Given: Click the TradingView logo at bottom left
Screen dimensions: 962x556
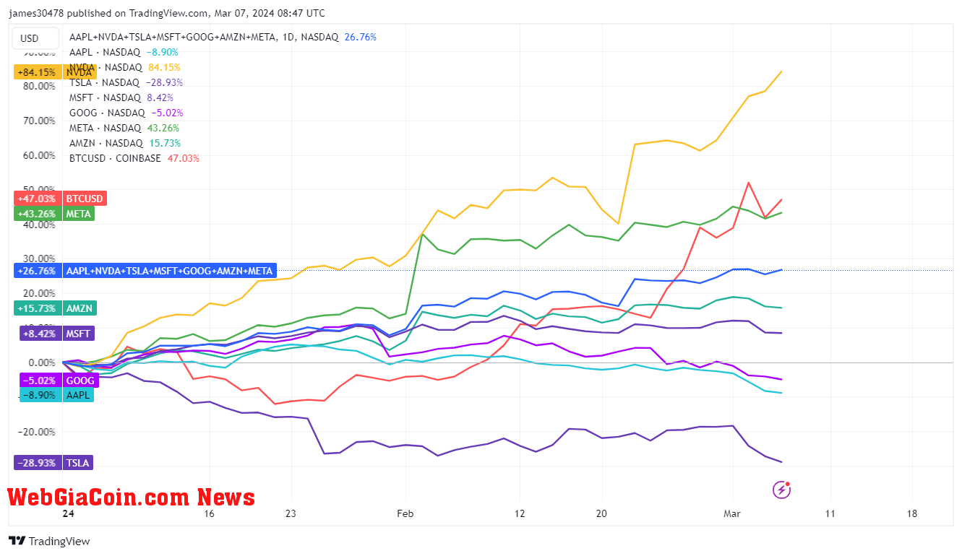Looking at the screenshot, I should coord(49,541).
